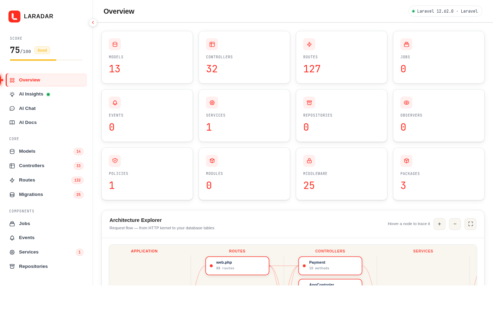
Task: Click the lock icon on Middleware card
Action: pos(309,161)
